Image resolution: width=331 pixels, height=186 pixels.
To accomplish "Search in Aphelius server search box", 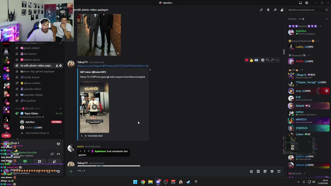I will [x=308, y=10].
